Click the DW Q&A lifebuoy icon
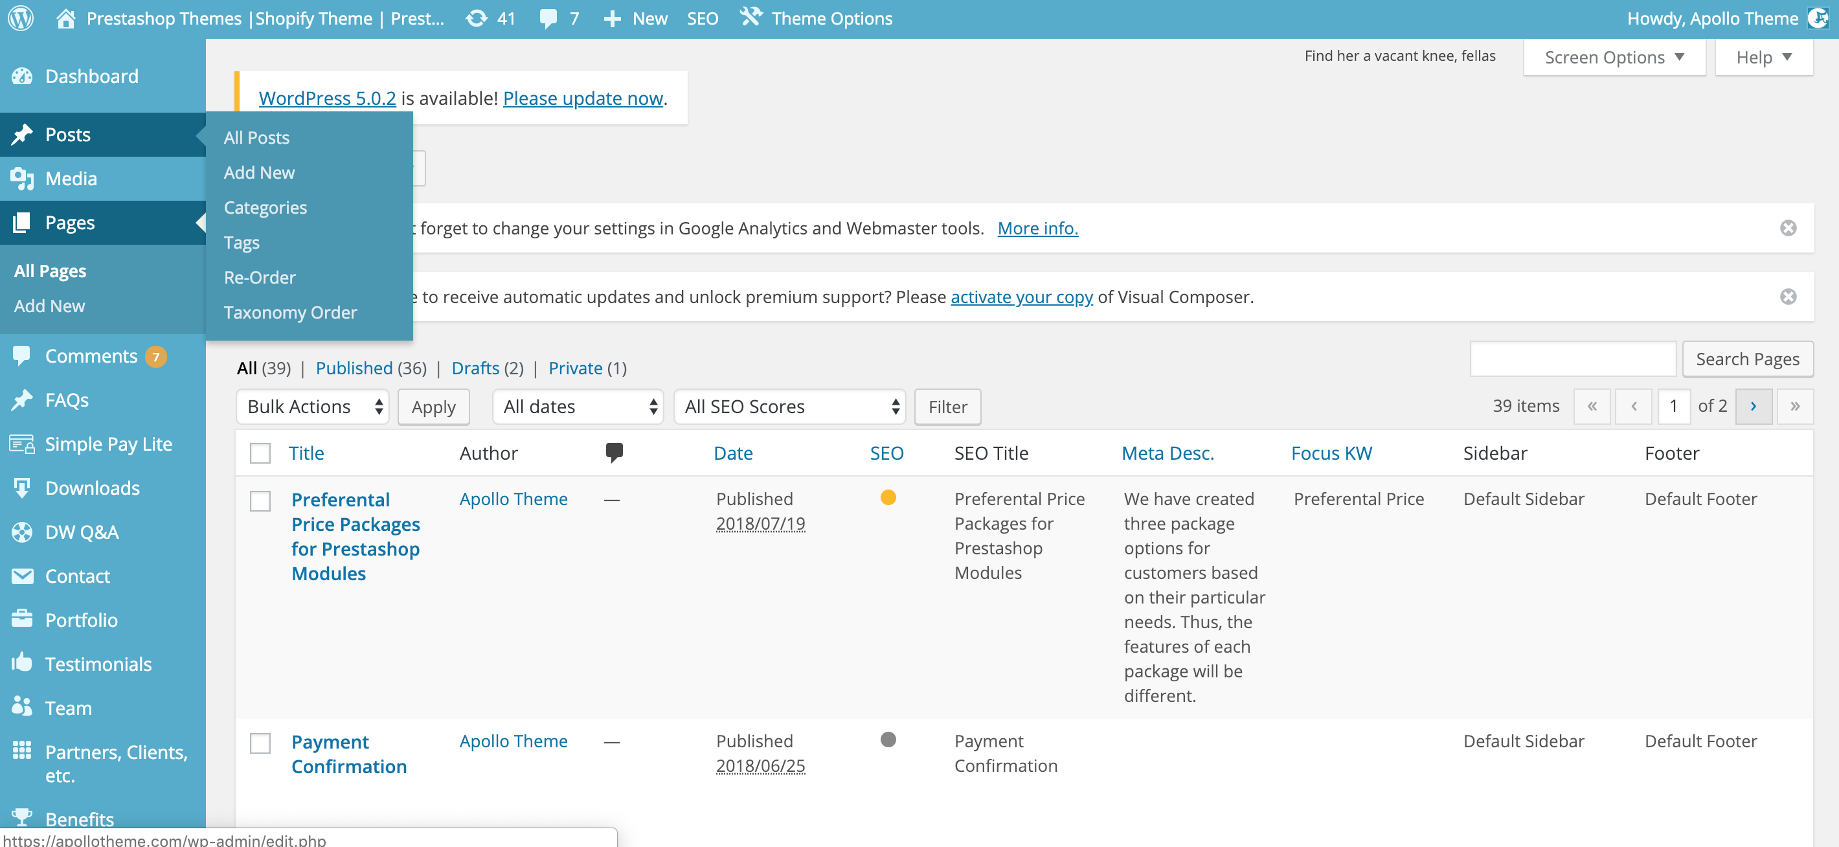This screenshot has height=847, width=1839. pyautogui.click(x=22, y=532)
